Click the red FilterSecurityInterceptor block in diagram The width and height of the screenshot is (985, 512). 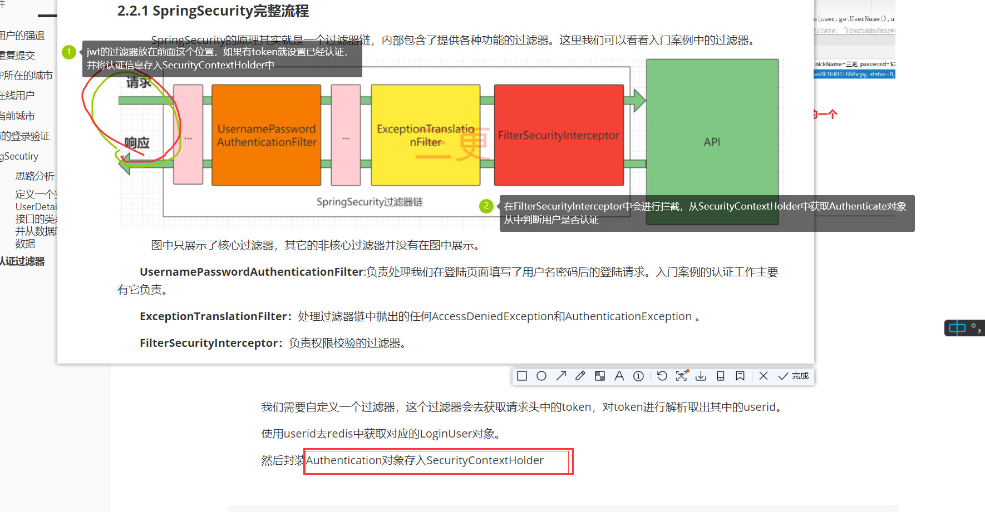click(559, 135)
